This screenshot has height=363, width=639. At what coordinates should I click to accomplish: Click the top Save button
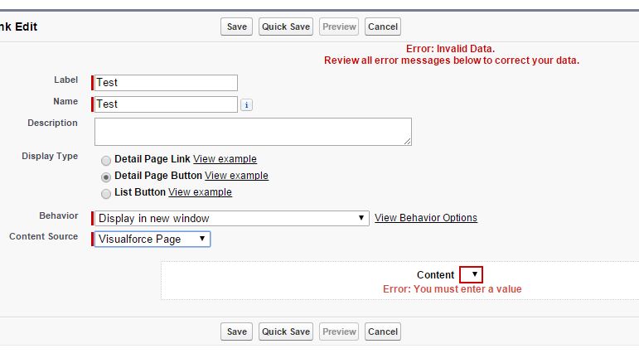pyautogui.click(x=236, y=27)
